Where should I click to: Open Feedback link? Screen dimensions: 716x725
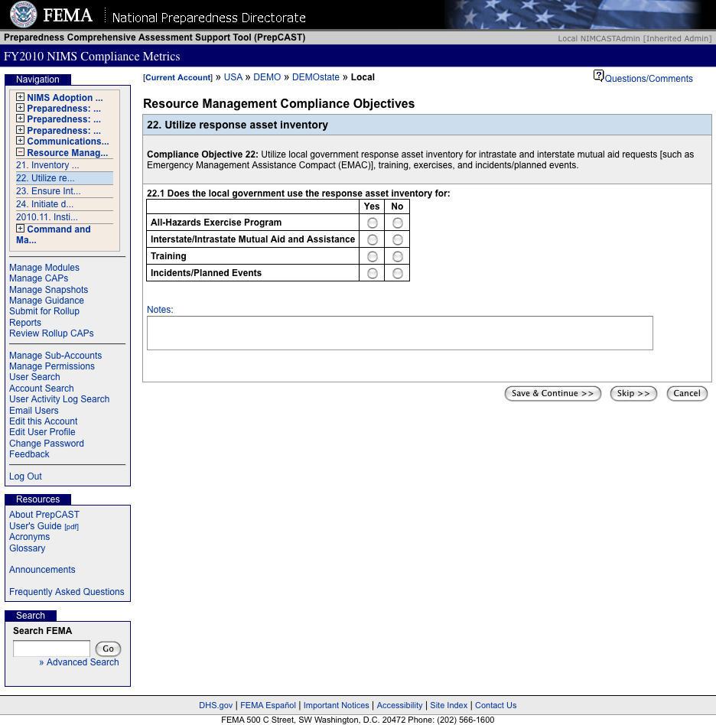[29, 454]
